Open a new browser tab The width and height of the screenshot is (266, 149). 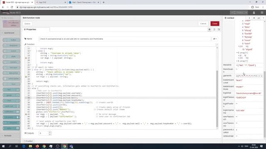coord(103,2)
